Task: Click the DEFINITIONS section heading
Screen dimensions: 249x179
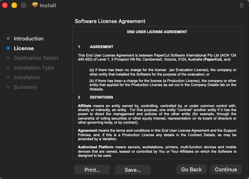Action: point(101,97)
